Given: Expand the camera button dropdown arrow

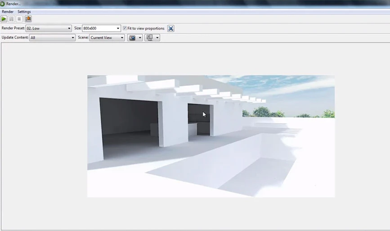Looking at the screenshot, I should [x=140, y=37].
